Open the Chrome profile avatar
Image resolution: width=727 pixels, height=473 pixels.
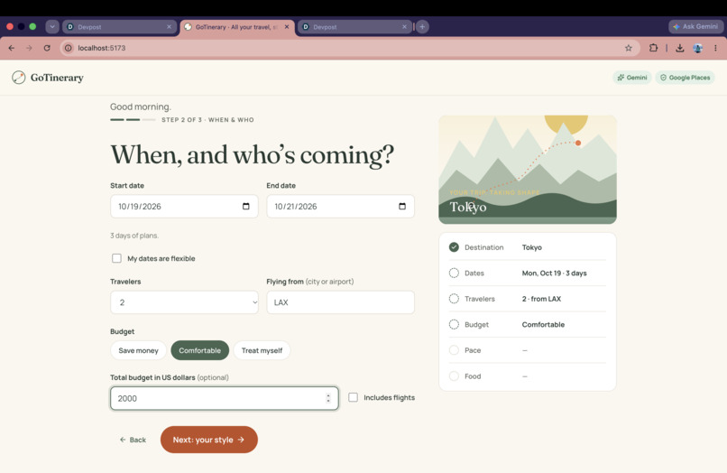pos(698,48)
